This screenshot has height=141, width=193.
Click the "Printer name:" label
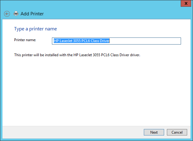click(x=25, y=40)
